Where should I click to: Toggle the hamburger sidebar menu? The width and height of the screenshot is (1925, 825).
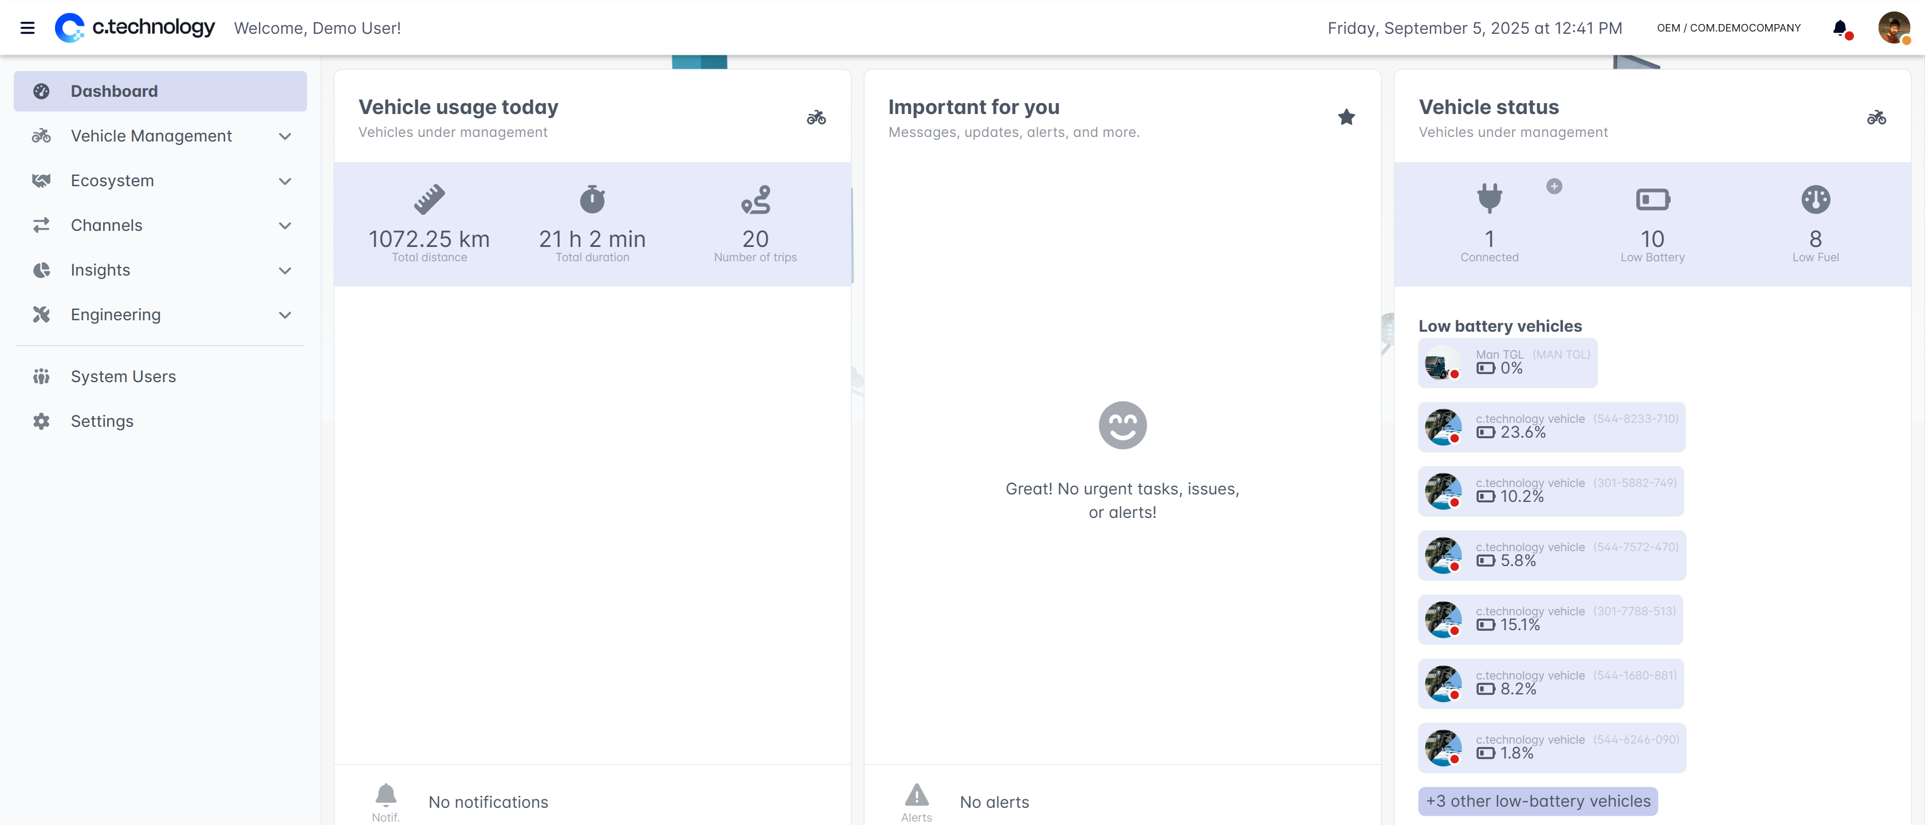click(x=27, y=29)
